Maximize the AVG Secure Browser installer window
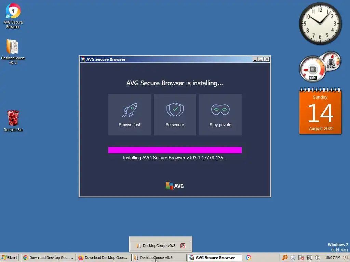 tap(260, 59)
